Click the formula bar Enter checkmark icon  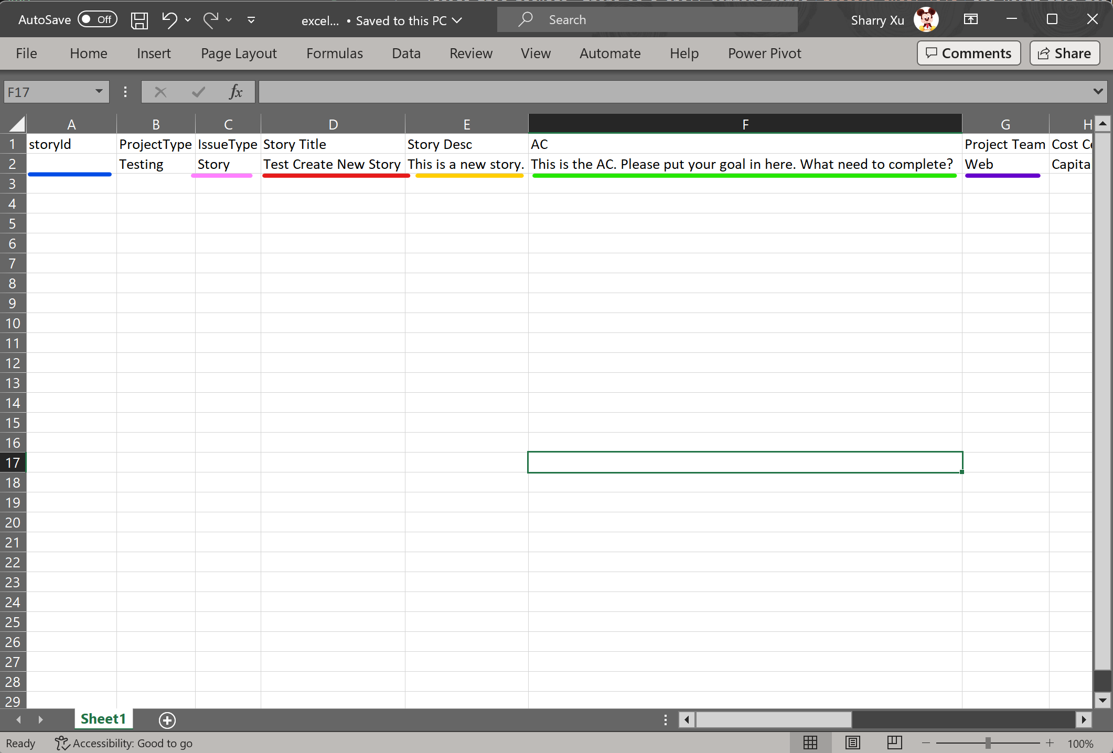coord(198,92)
